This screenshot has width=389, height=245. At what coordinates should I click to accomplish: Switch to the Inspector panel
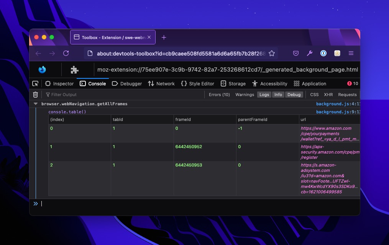(x=59, y=84)
